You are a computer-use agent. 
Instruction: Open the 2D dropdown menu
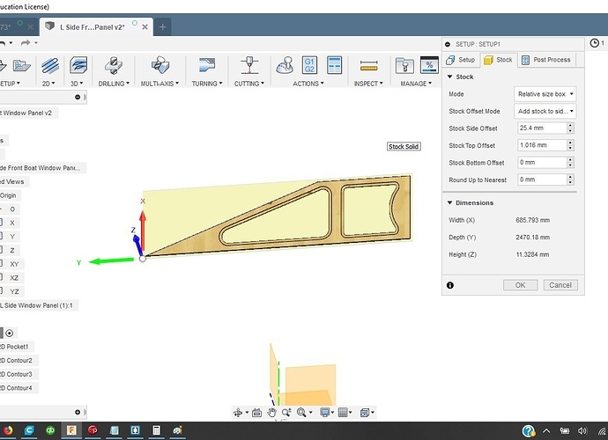pos(48,84)
